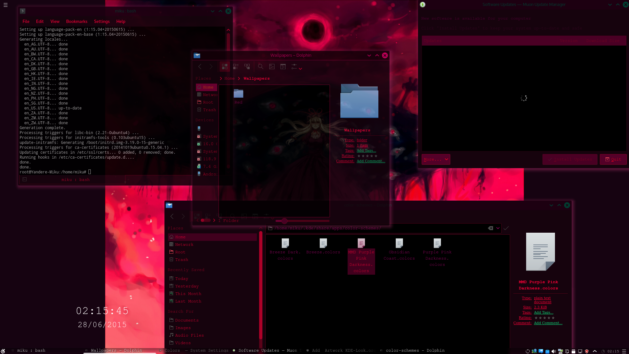Go back in color-schemes Dolphin window
Viewport: 629px width, 354px height.
(172, 216)
